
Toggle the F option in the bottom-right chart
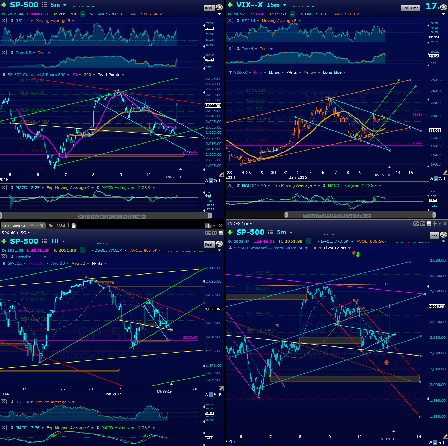click(x=444, y=442)
